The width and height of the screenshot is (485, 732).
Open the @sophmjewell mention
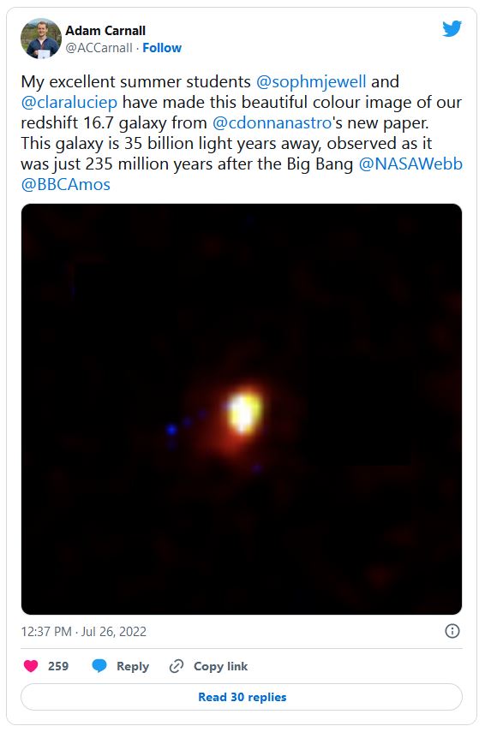(x=311, y=81)
